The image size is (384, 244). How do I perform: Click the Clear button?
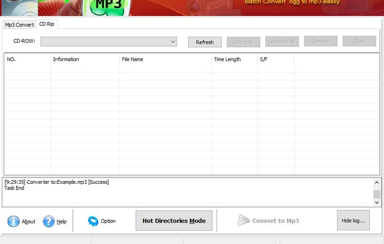[359, 41]
